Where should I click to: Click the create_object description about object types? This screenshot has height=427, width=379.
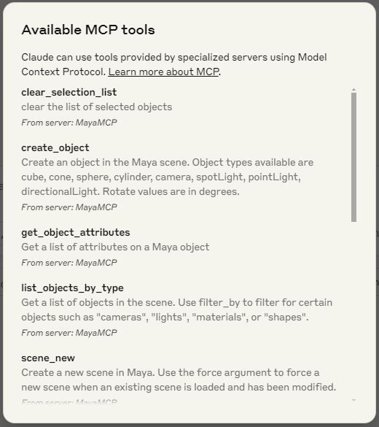click(x=167, y=177)
